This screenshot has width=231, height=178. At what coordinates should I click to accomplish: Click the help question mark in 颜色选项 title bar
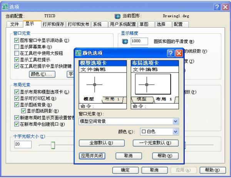point(171,53)
